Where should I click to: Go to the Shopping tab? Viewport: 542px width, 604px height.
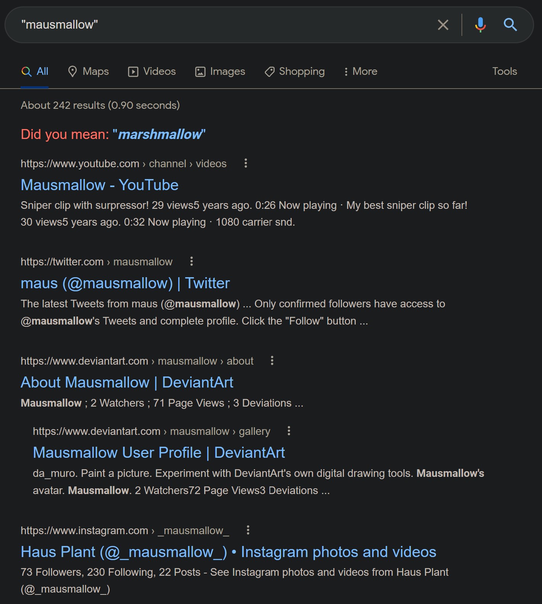tap(294, 71)
